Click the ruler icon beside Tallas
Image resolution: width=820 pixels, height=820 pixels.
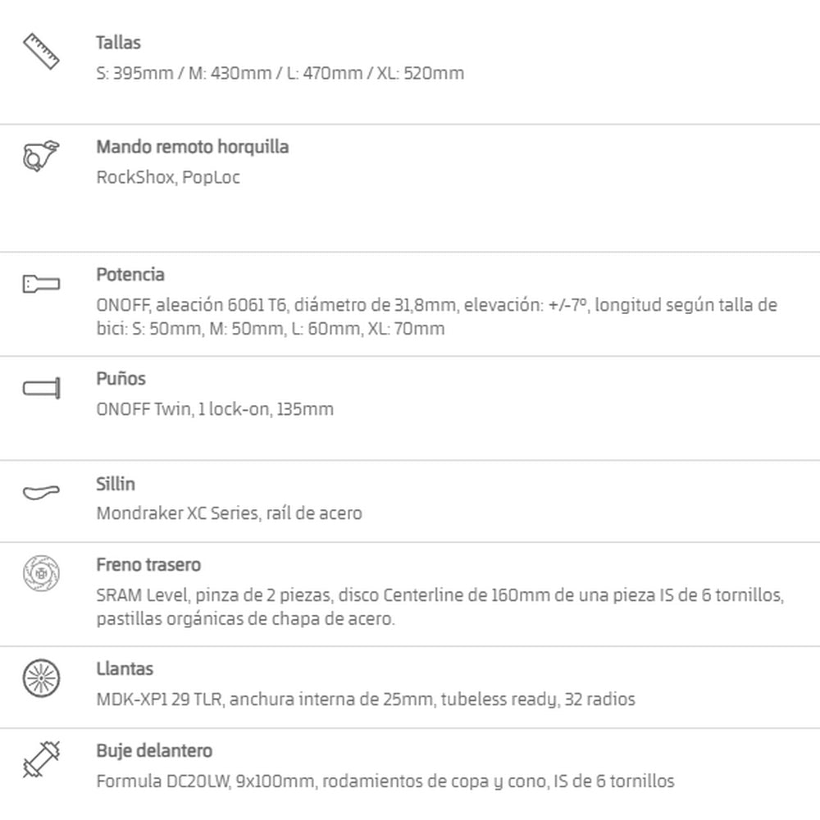tap(41, 51)
